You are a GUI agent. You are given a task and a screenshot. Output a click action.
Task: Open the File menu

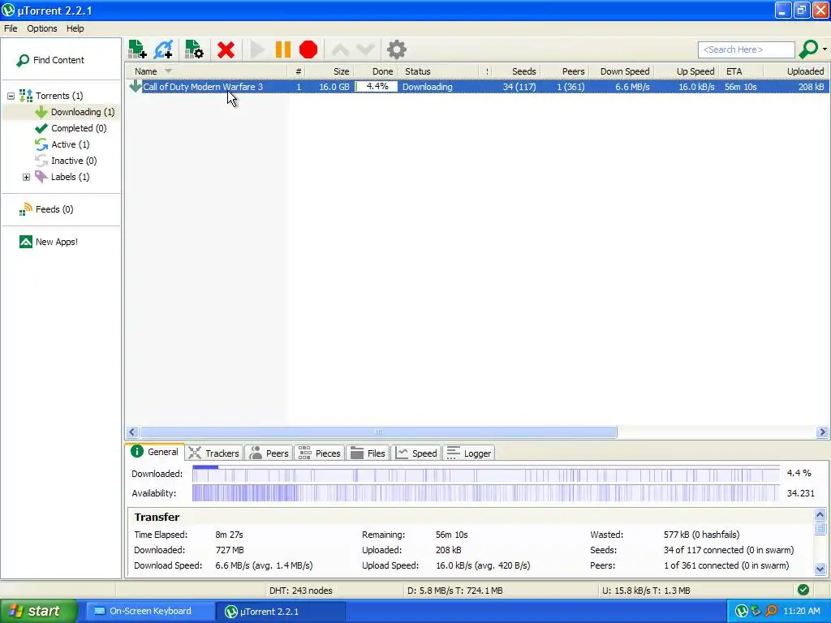click(x=11, y=28)
